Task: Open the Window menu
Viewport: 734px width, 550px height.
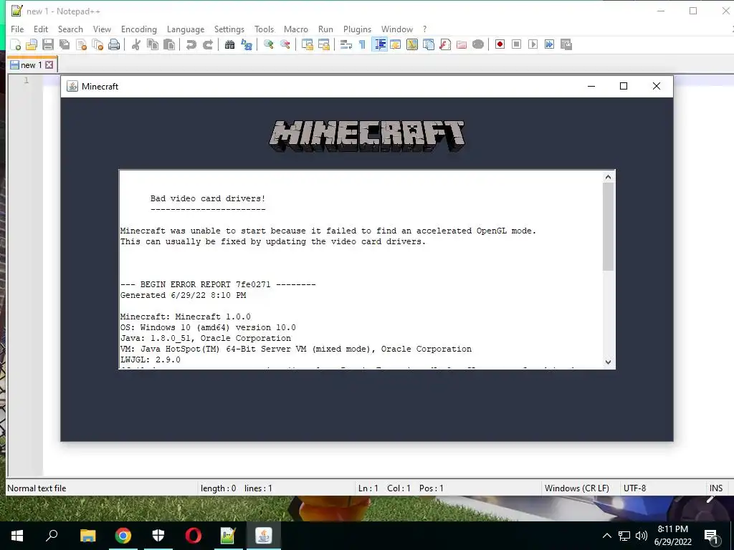Action: pyautogui.click(x=397, y=29)
